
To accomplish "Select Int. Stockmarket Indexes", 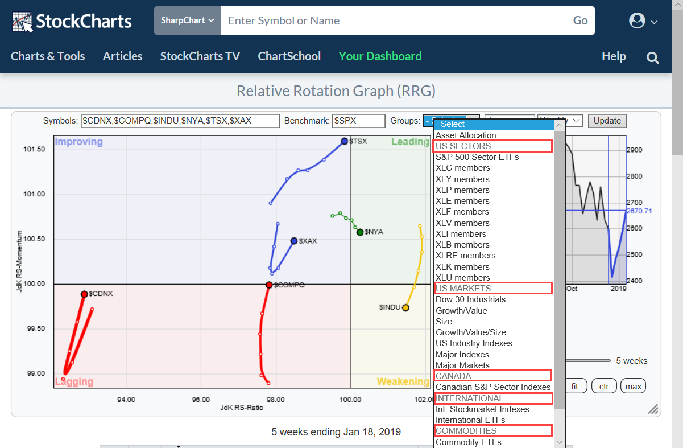I will click(493, 409).
